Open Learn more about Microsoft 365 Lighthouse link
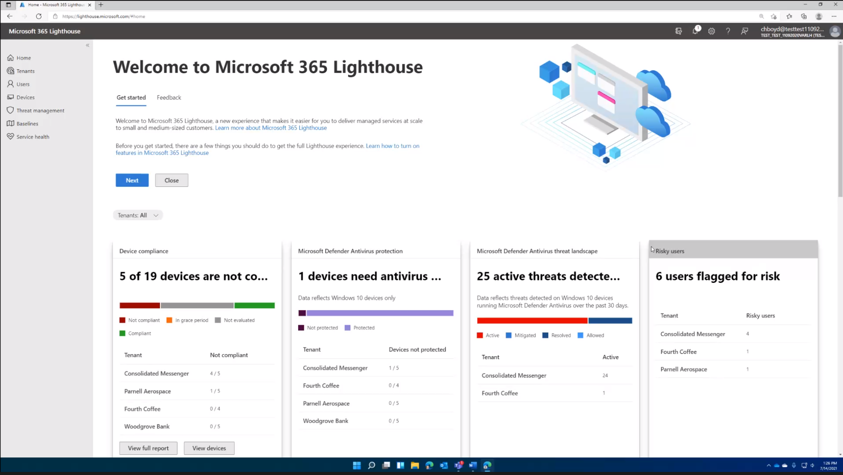This screenshot has height=475, width=843. [x=271, y=128]
